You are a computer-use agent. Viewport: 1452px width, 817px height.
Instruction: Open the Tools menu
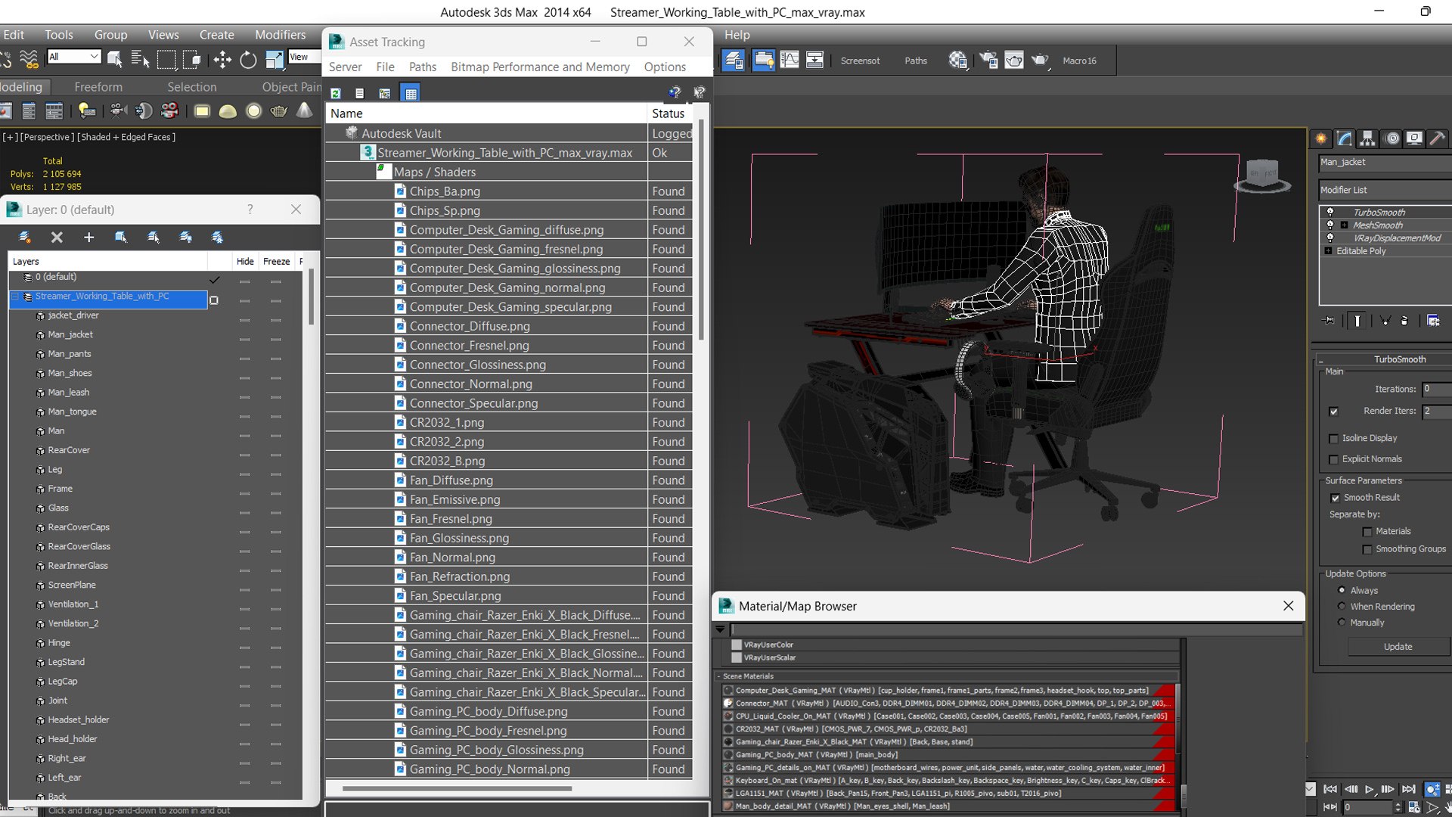coord(59,35)
